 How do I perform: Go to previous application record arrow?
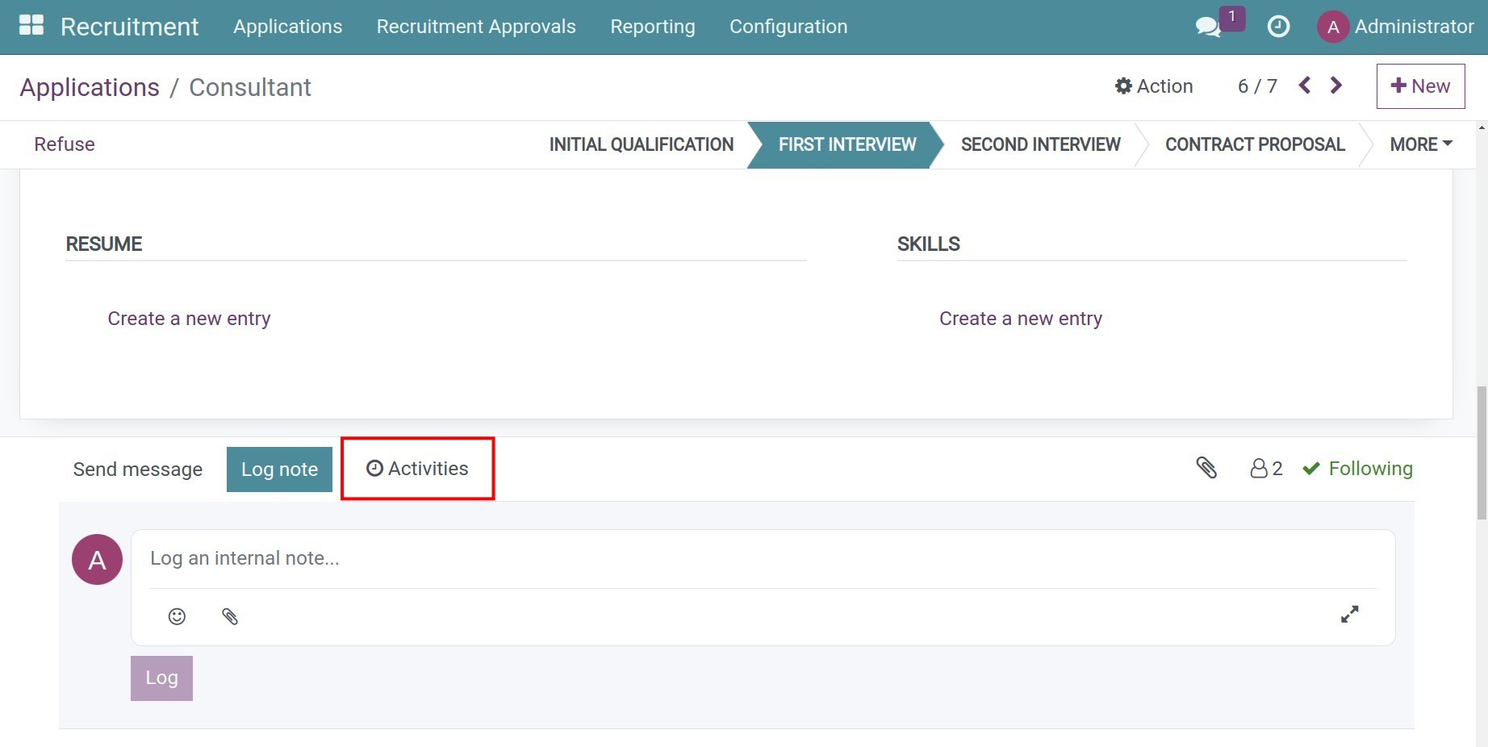coord(1305,86)
